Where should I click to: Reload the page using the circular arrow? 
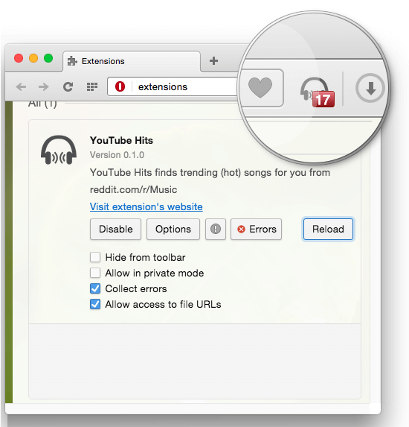click(x=68, y=87)
